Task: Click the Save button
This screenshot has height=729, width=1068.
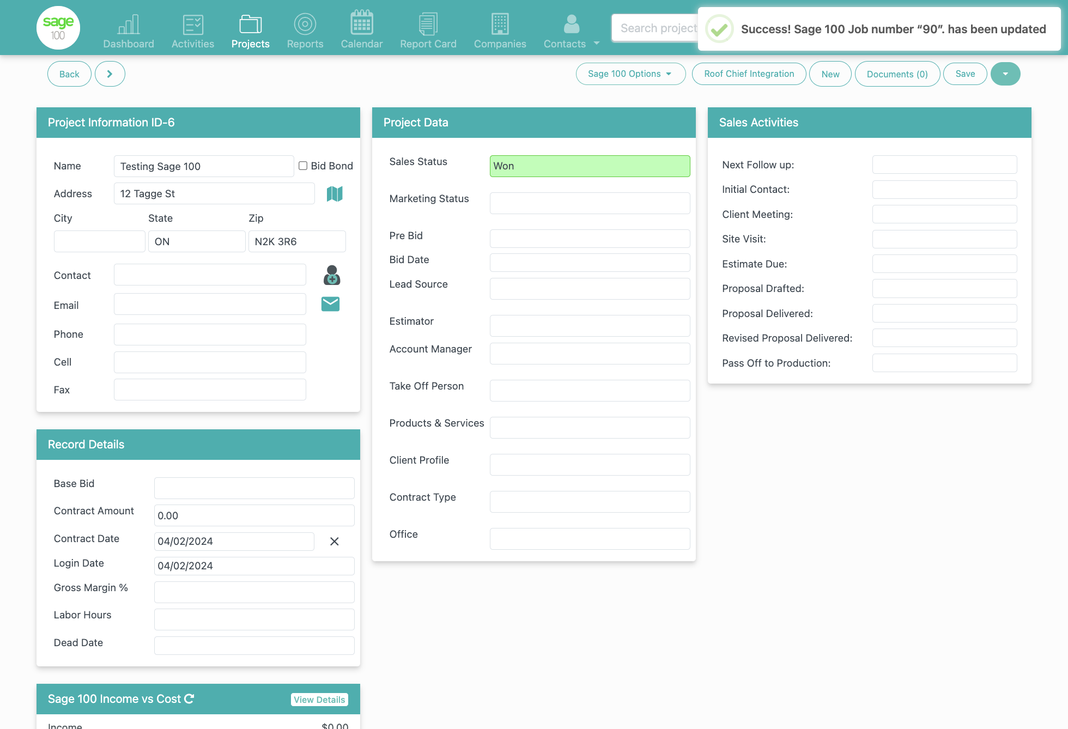Action: [965, 74]
